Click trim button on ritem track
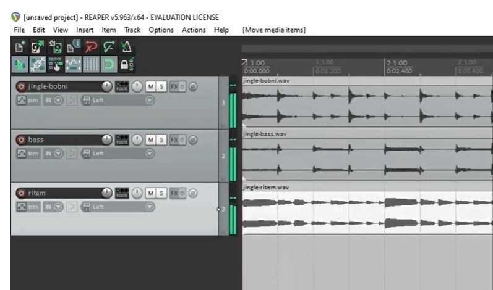This screenshot has width=493, height=290. [33, 207]
